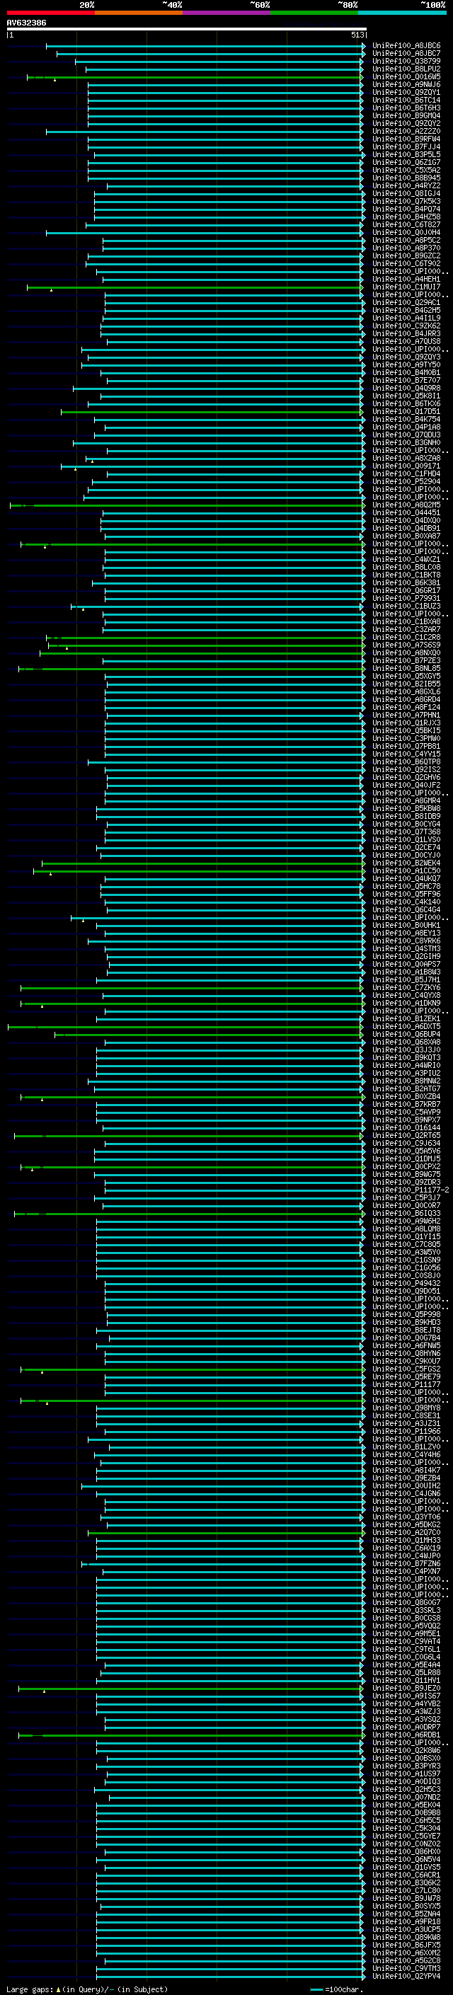The width and height of the screenshot is (453, 1995).
Task: Click hit label UniRef100_Q5P998
Action: [406, 1315]
